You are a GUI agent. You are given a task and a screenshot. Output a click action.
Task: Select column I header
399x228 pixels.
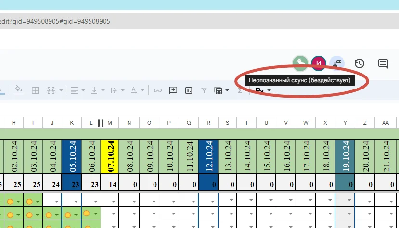click(x=33, y=123)
